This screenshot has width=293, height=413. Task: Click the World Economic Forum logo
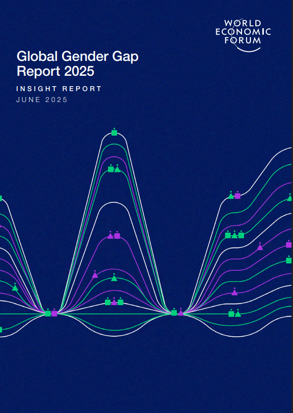pyautogui.click(x=243, y=35)
